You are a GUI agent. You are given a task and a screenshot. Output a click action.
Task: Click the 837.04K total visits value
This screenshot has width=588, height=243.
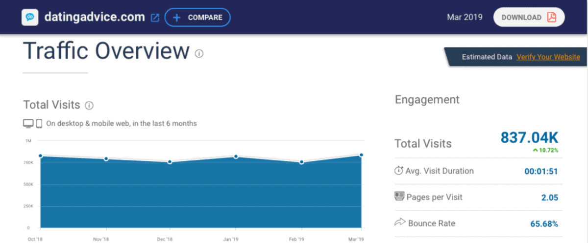(529, 138)
